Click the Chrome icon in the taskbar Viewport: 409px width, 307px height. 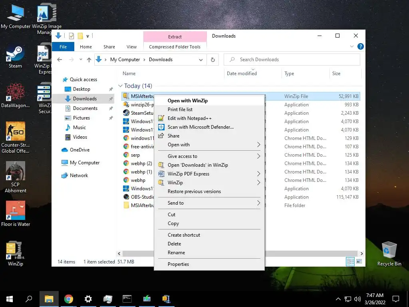pyautogui.click(x=69, y=299)
